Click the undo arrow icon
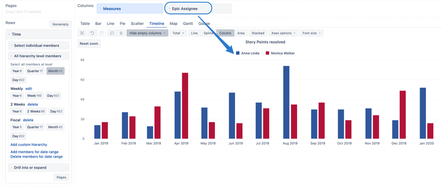The image size is (443, 190). pos(92,33)
